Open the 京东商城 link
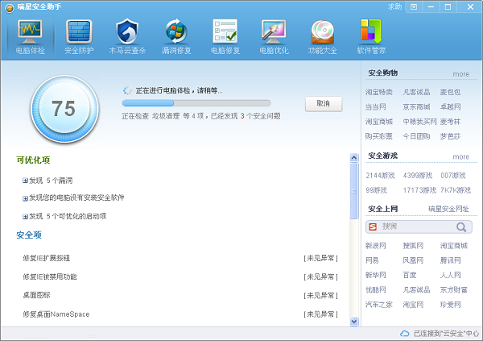Viewport: 483px width, 341px height. (x=416, y=106)
